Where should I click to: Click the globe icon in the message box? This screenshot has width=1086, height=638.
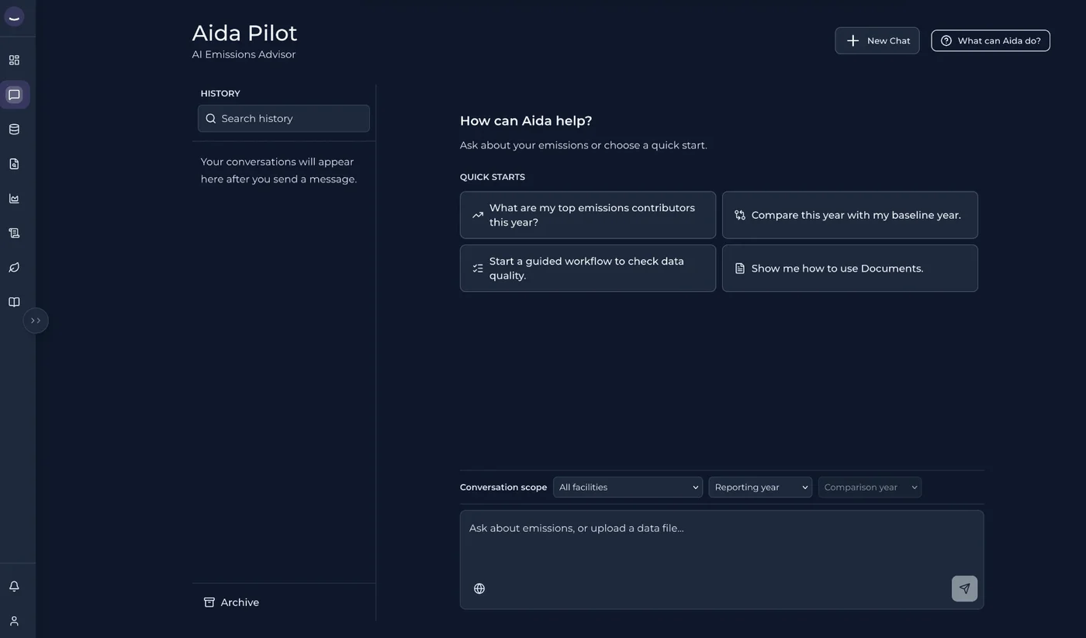479,588
